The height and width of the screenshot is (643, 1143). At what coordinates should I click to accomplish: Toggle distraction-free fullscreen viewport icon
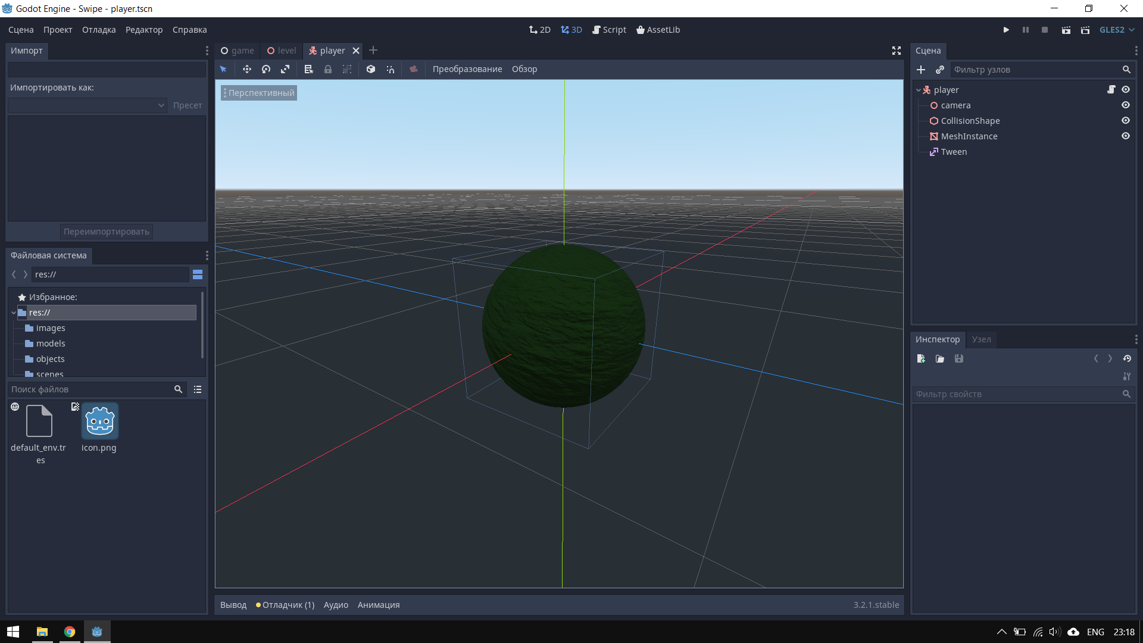pyautogui.click(x=896, y=51)
